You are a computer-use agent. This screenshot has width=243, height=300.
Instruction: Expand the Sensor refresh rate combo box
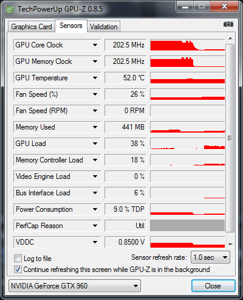[210, 257]
